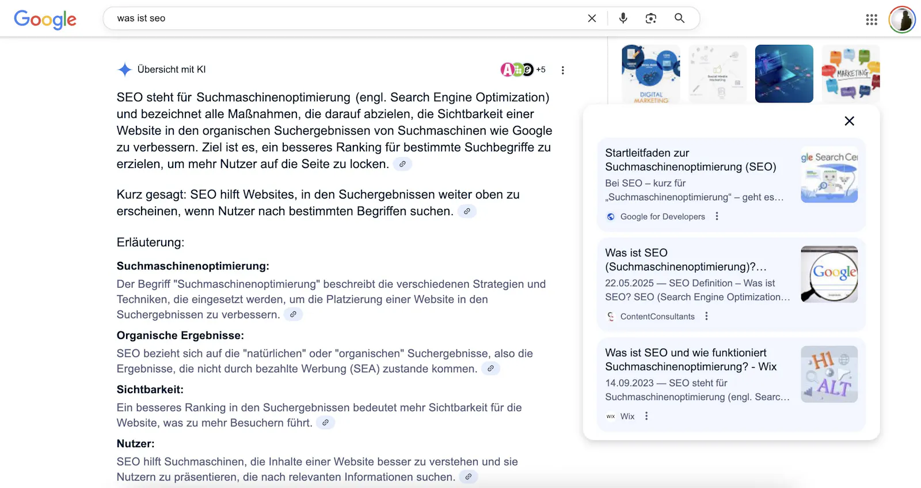Open more options for Google for Developers
Viewport: 921px width, 488px height.
717,216
